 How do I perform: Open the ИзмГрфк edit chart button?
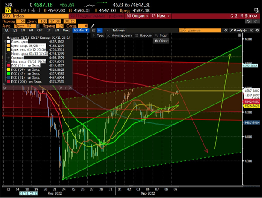(x=238, y=30)
